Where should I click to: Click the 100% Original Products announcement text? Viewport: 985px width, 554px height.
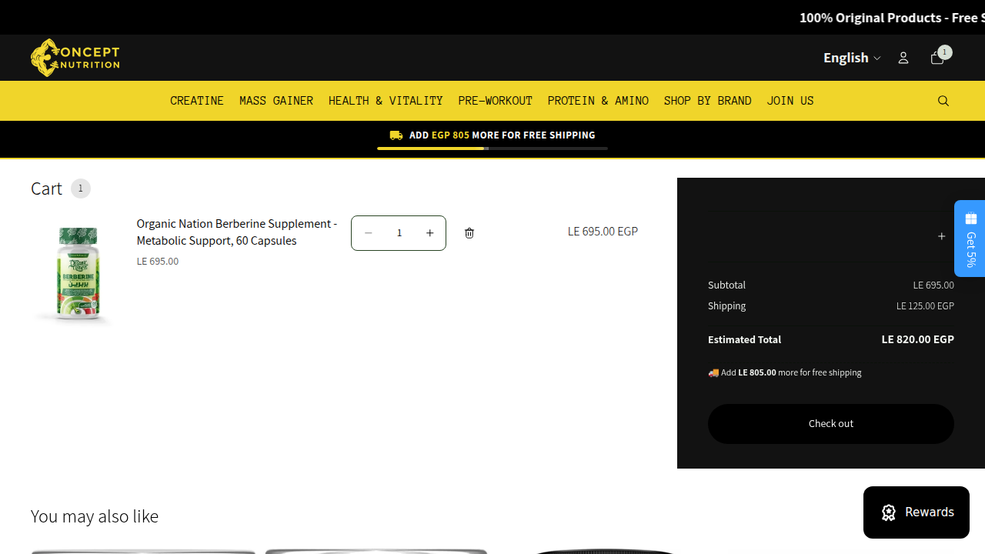pos(892,18)
